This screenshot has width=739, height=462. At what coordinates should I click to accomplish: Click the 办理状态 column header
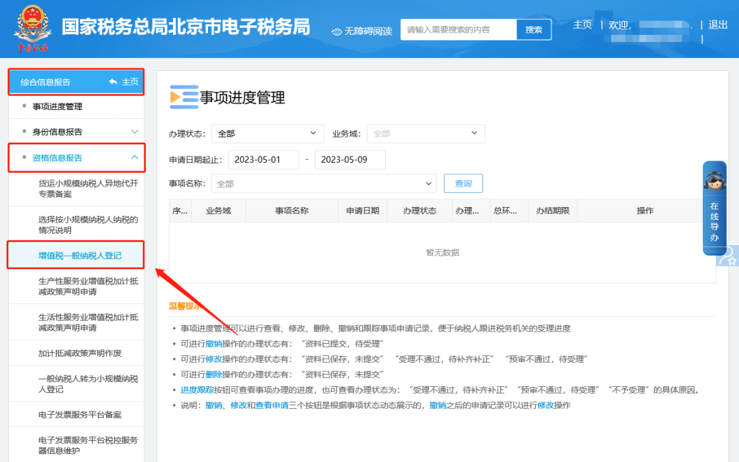point(419,210)
